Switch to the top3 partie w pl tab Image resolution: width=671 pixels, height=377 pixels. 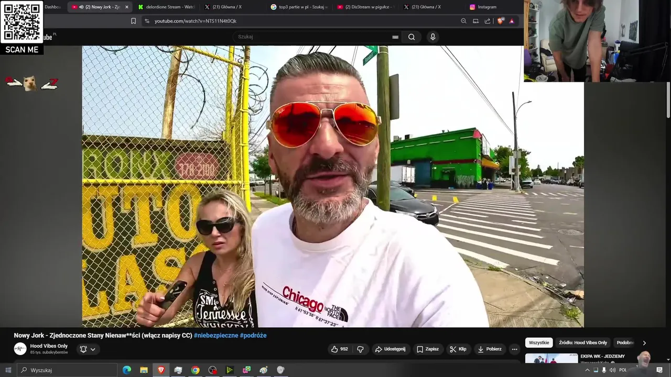tap(299, 7)
